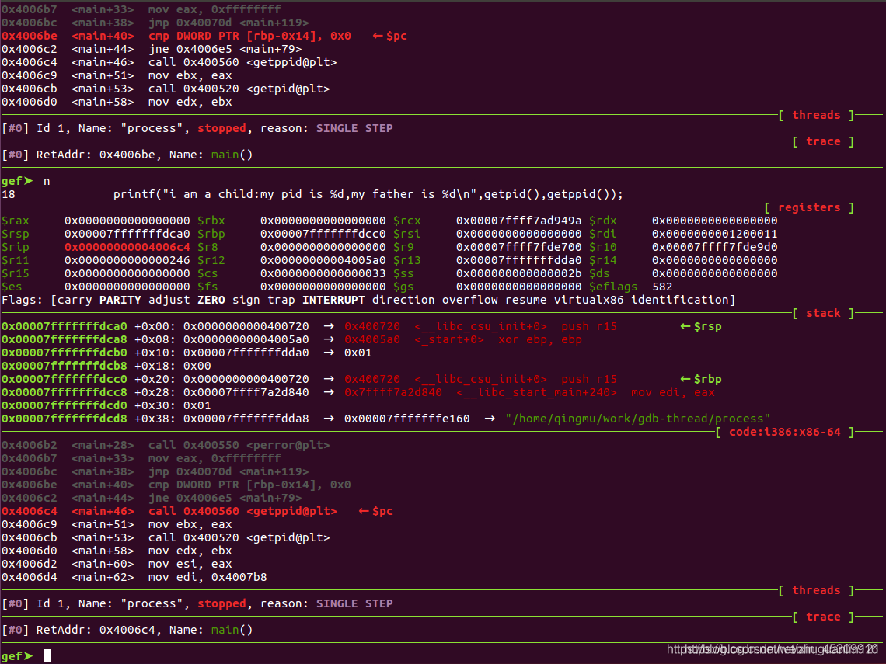Select stack address 0x00007fffffffdcc0
886x664 pixels.
tap(65, 379)
